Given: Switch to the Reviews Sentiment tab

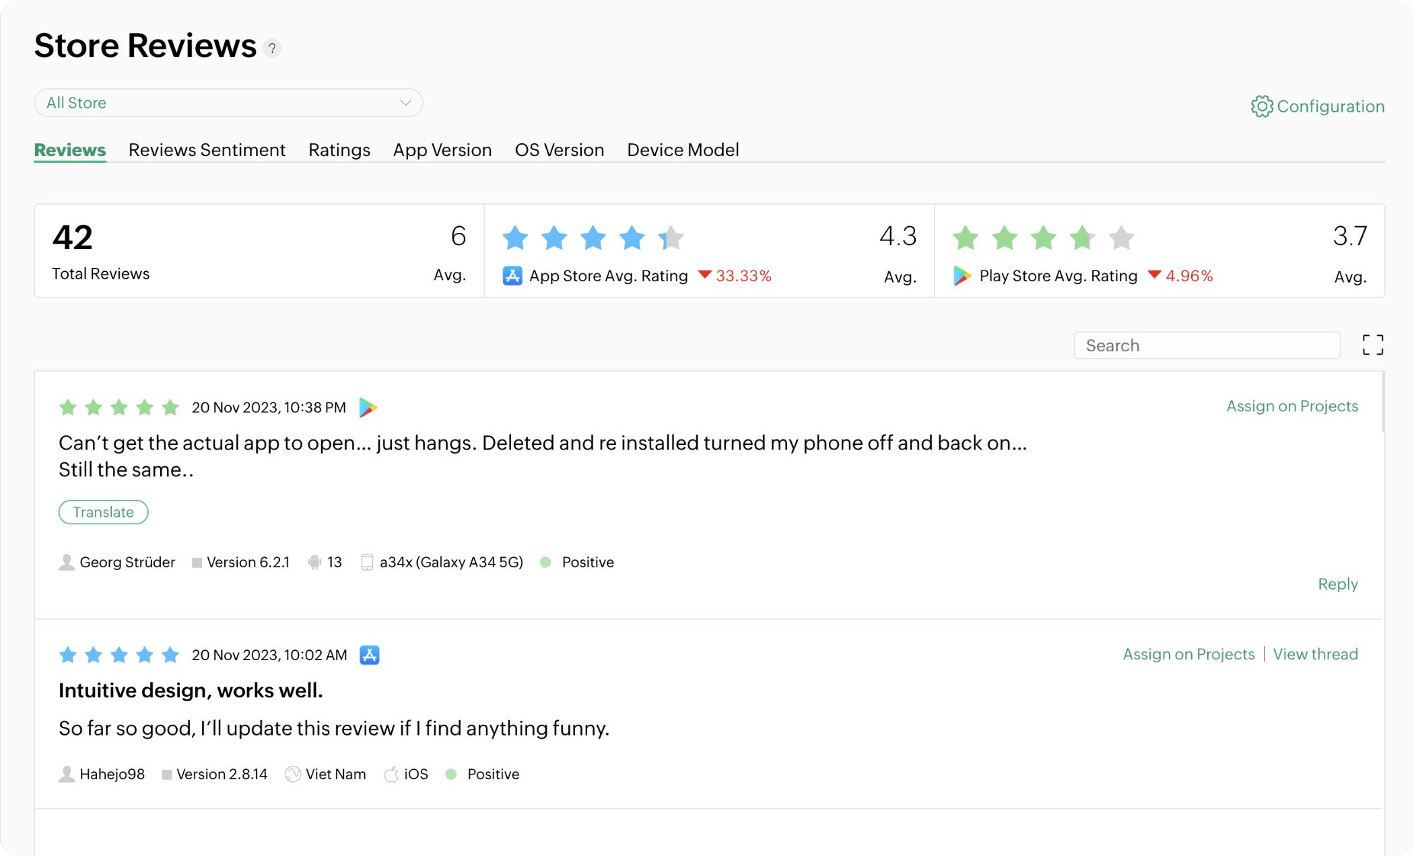Looking at the screenshot, I should (x=207, y=149).
